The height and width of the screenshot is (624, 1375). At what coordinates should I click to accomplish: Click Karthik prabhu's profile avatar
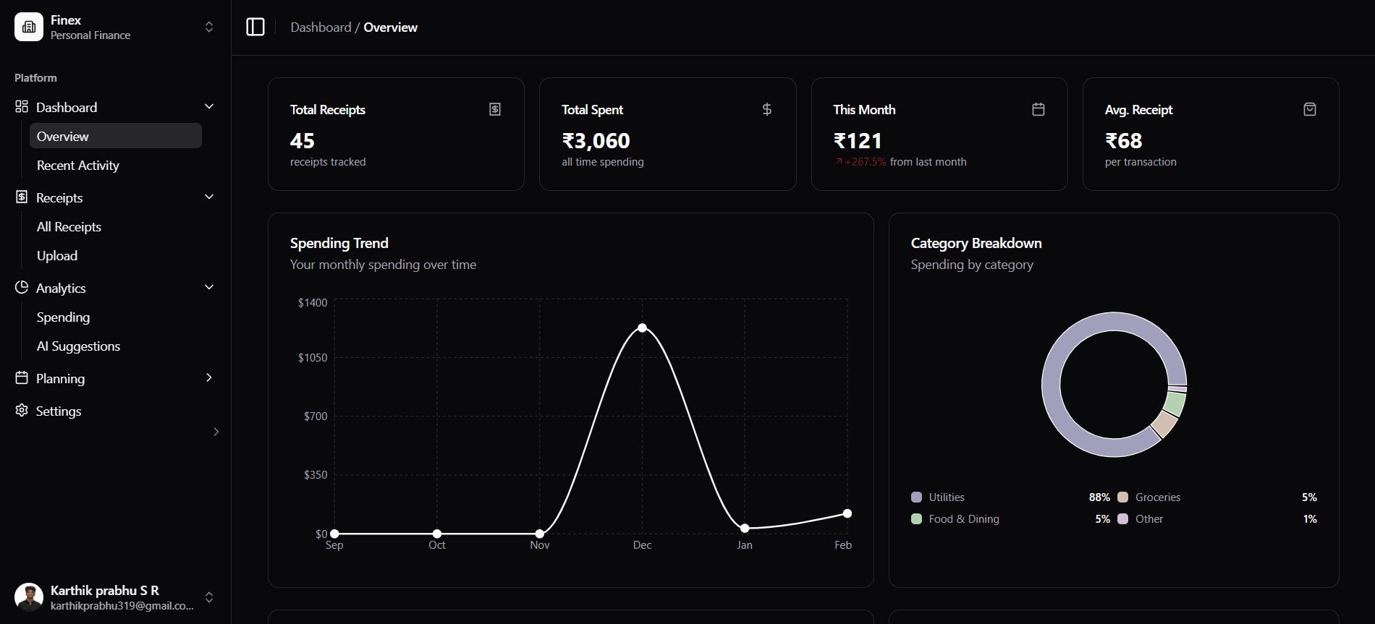(x=29, y=597)
